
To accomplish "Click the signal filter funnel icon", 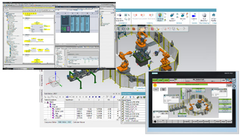I will pos(130,97).
